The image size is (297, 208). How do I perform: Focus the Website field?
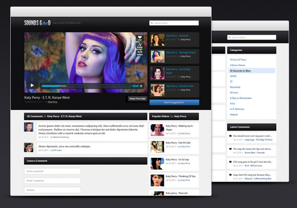(x=52, y=190)
